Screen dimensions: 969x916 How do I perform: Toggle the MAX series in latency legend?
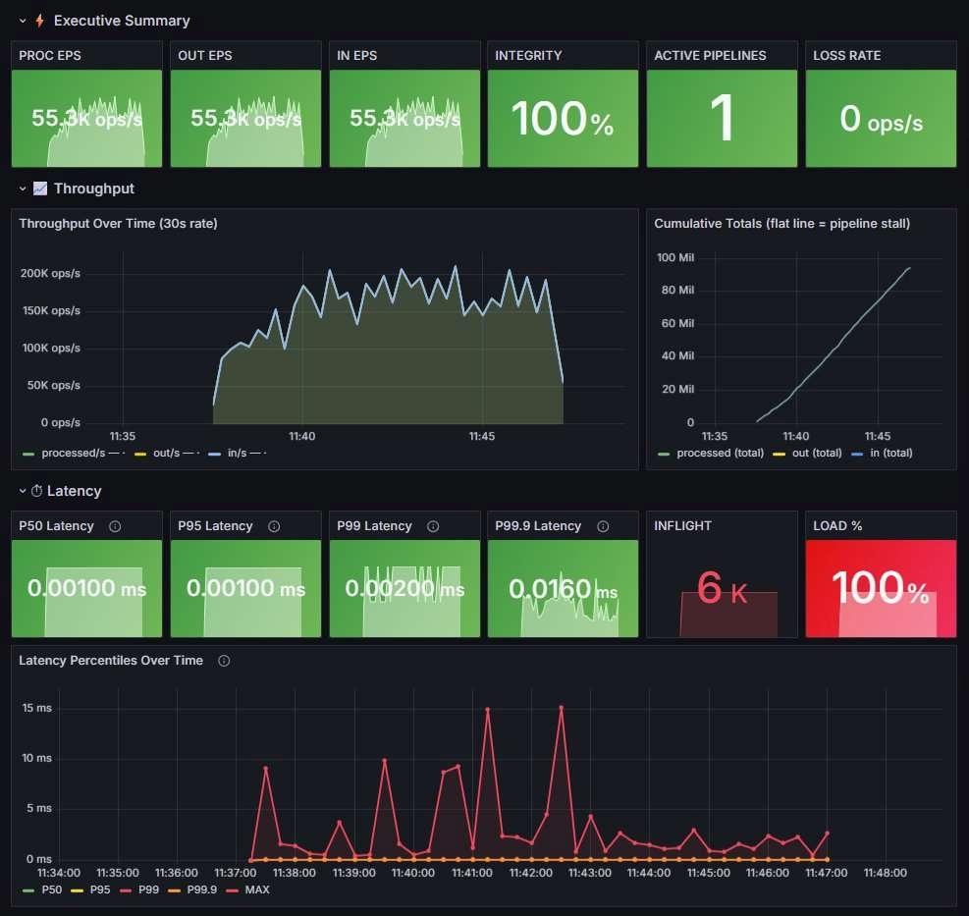[x=257, y=890]
